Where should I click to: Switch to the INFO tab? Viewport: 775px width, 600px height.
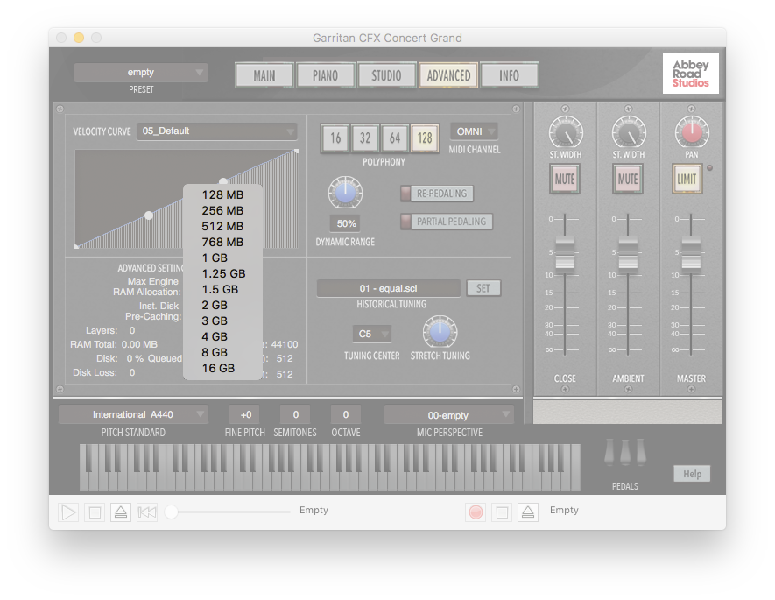click(x=509, y=75)
